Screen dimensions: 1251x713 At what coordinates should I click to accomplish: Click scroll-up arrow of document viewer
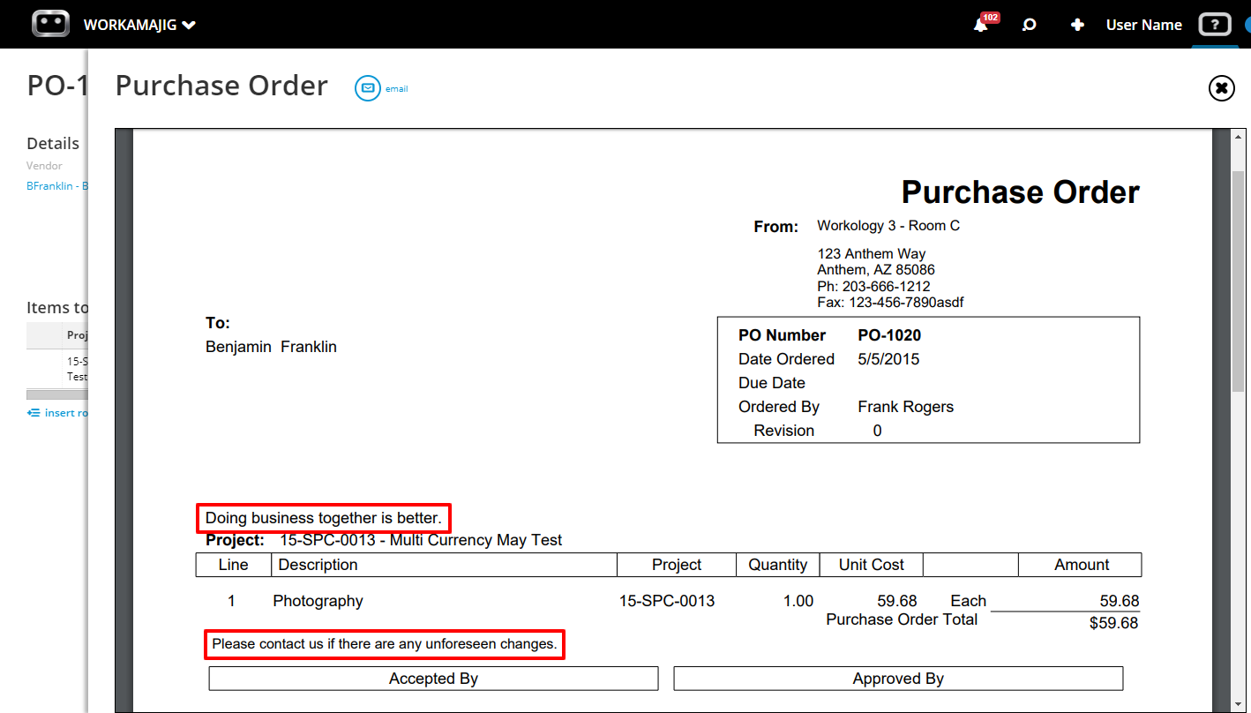tap(1239, 139)
